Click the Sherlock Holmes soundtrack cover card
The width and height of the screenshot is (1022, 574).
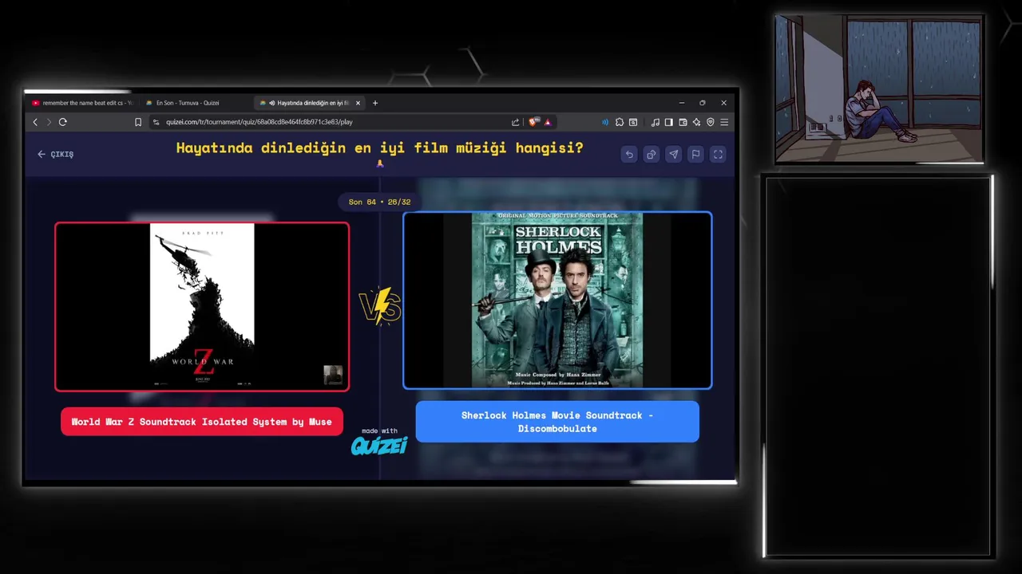557,301
